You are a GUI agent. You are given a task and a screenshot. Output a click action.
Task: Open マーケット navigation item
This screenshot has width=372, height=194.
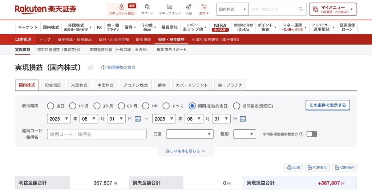click(x=28, y=27)
